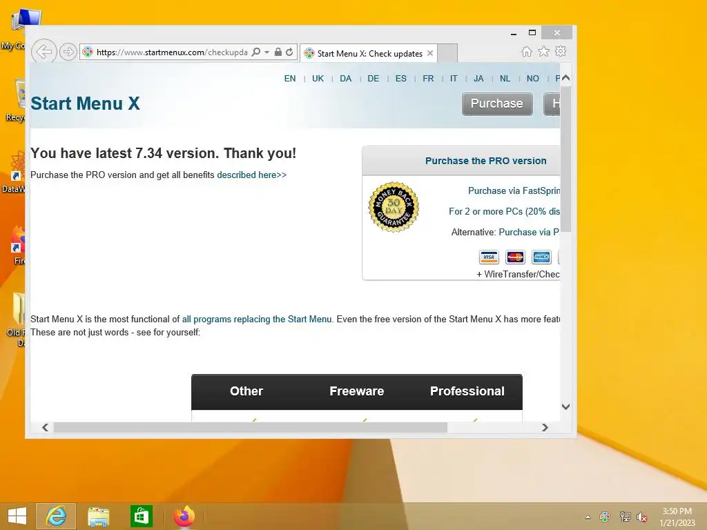The width and height of the screenshot is (707, 530).
Task: Close the 'Start Menu X: Check updates' tab
Action: click(x=430, y=53)
